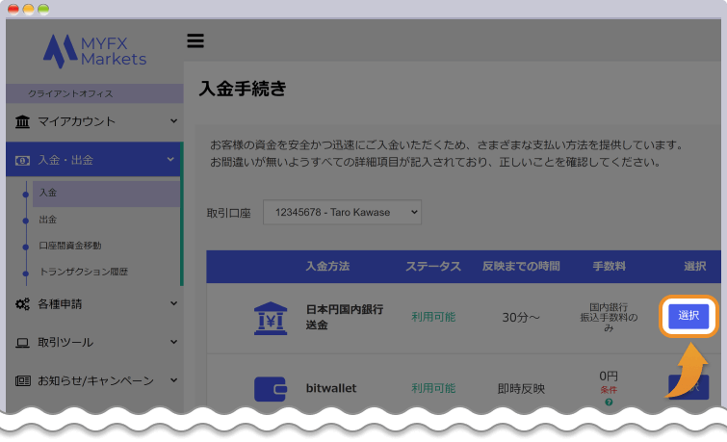The width and height of the screenshot is (727, 442).
Task: Click 選択 button for 日本円国内銀行送金
Action: 688,316
